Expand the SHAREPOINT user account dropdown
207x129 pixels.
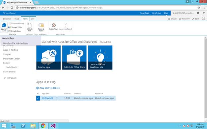tap(183, 13)
